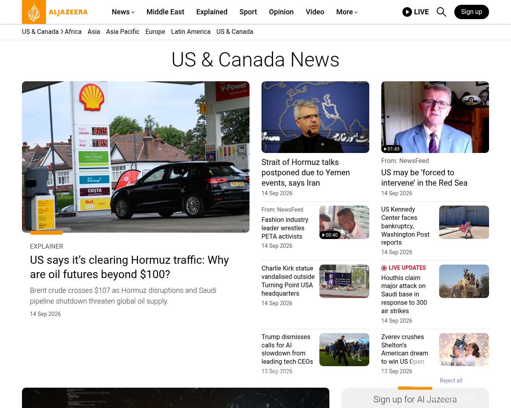Open the Shell gas station image
This screenshot has height=408, width=511.
[x=136, y=157]
